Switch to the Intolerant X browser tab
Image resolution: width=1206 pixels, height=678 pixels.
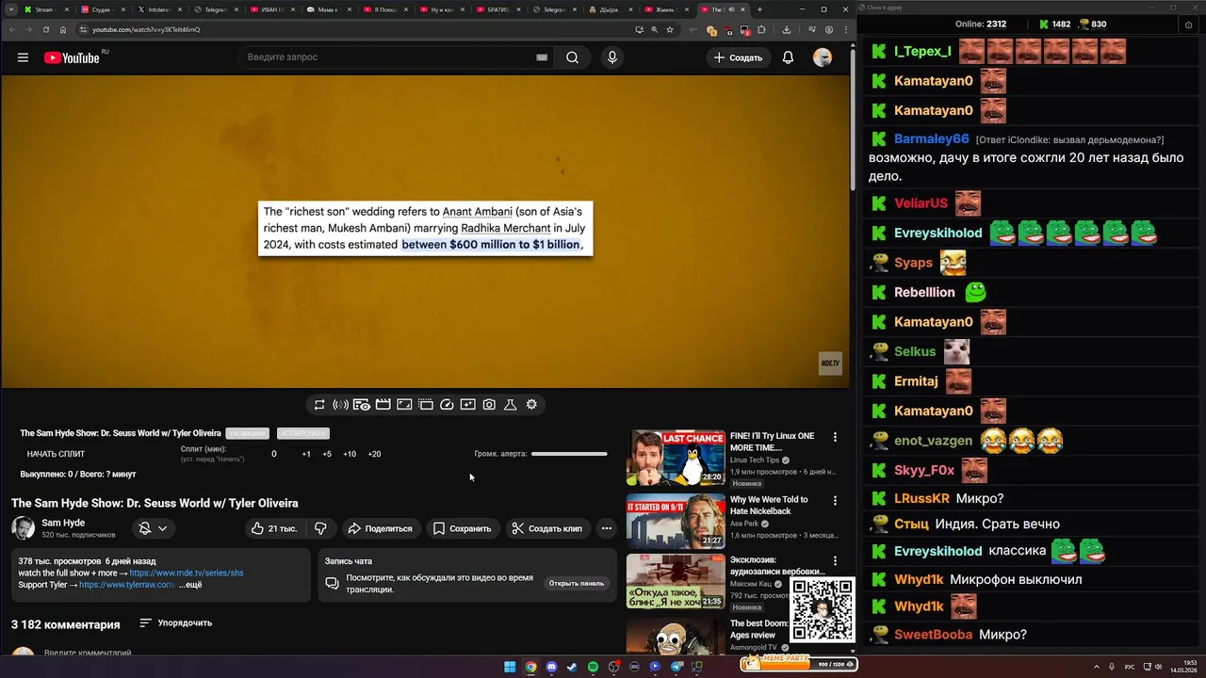(158, 9)
